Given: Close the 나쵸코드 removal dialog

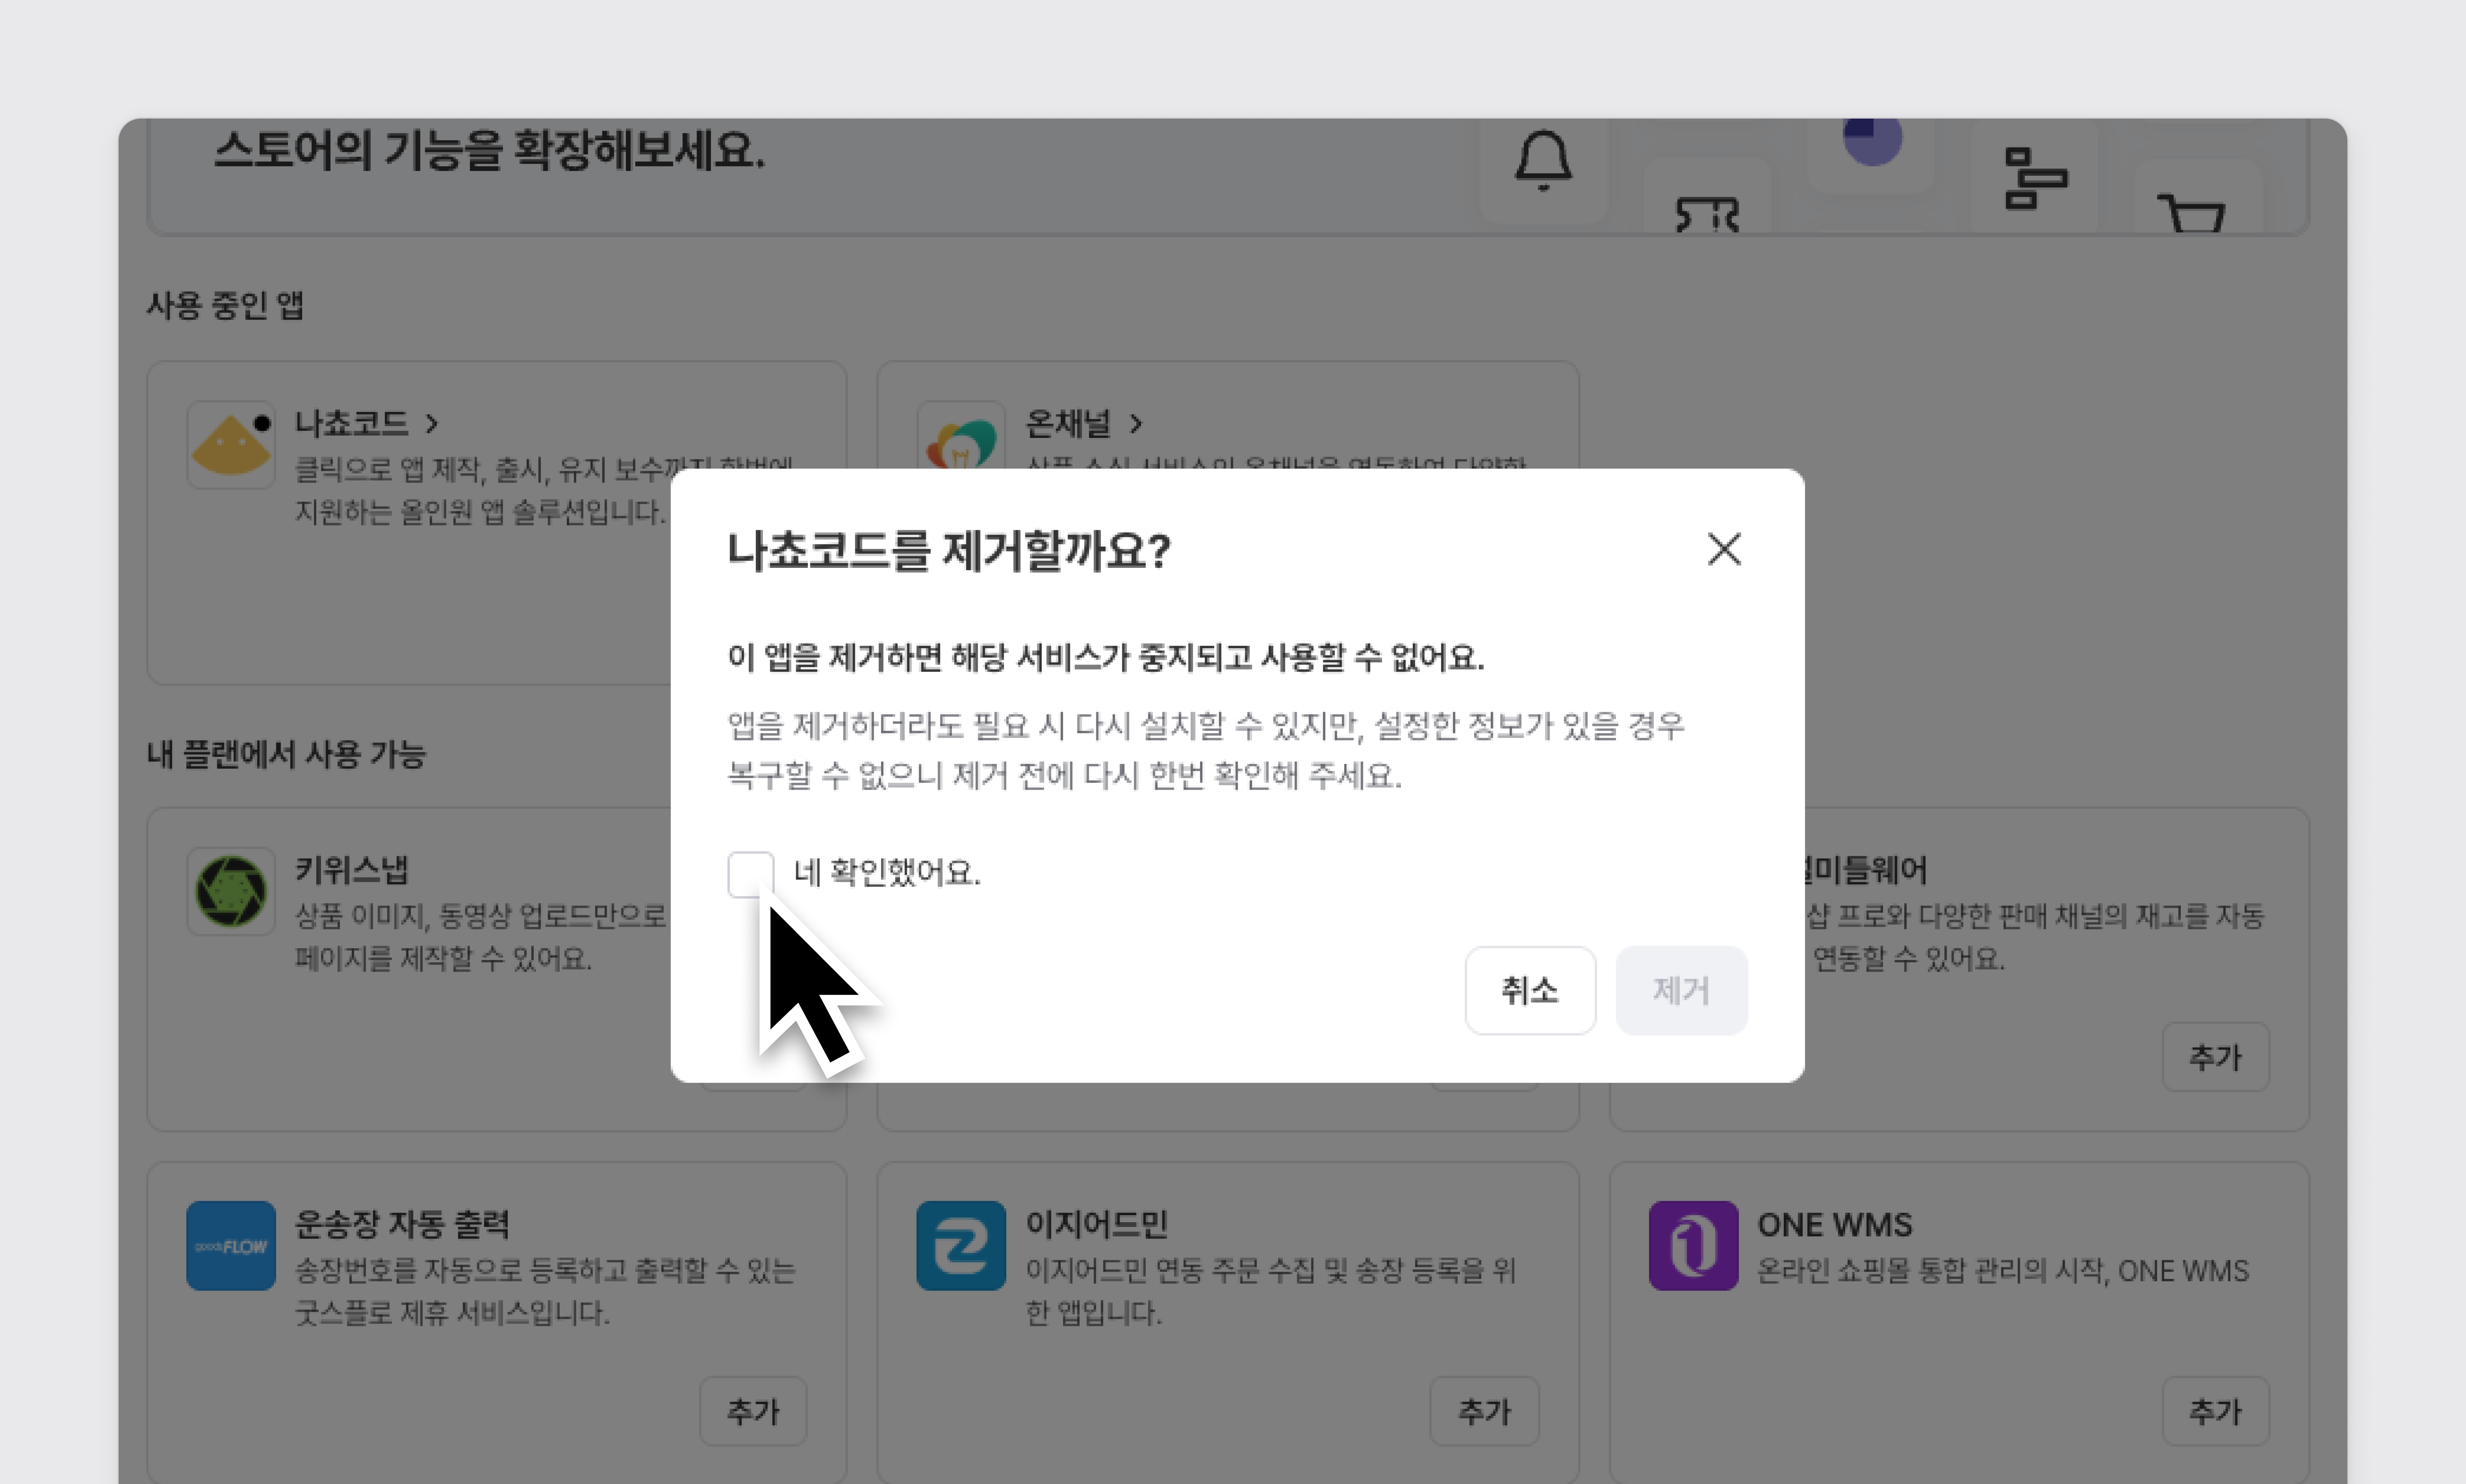Looking at the screenshot, I should point(1723,549).
